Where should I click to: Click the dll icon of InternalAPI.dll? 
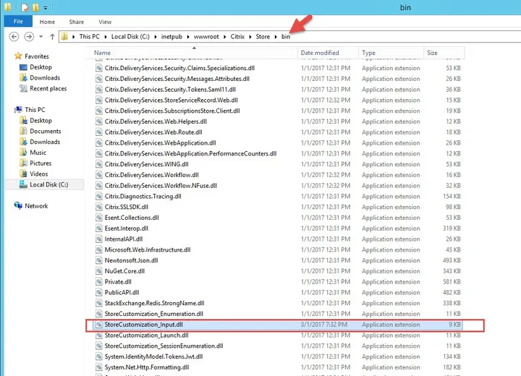98,239
